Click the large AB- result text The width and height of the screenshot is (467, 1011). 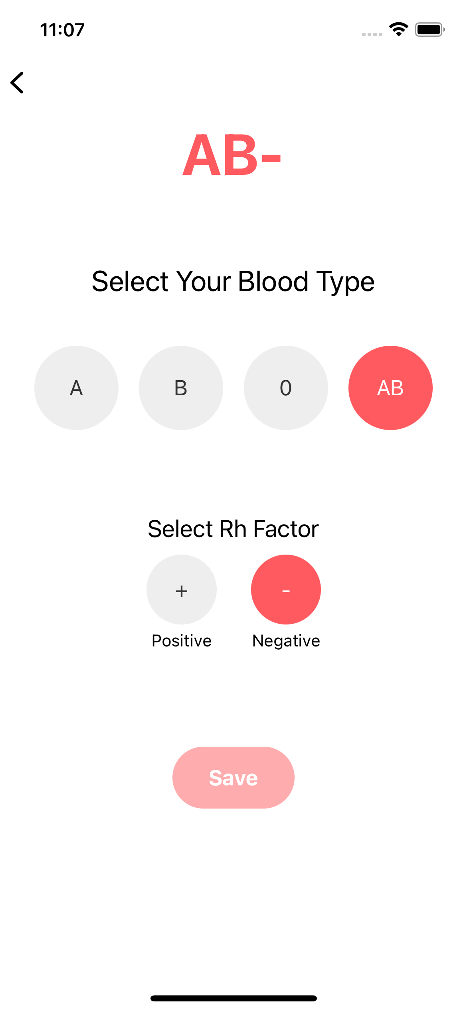tap(232, 155)
